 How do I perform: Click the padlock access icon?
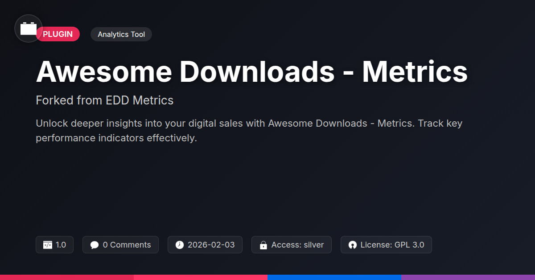(263, 245)
